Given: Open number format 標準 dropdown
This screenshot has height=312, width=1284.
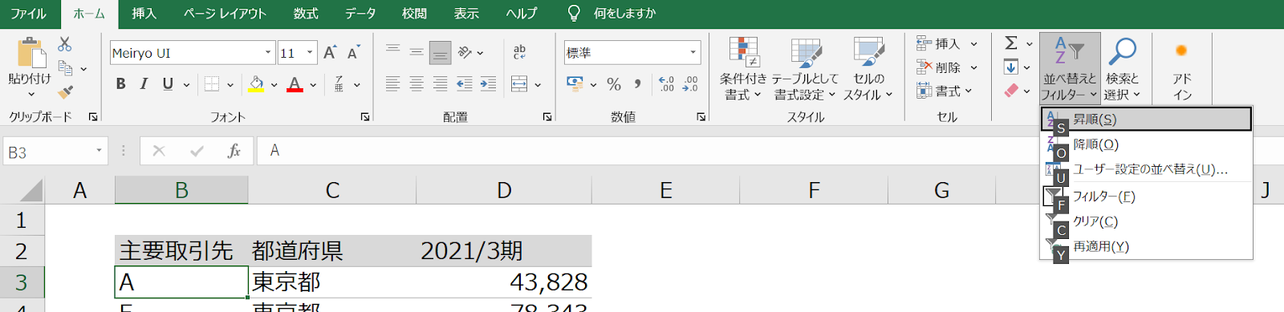Looking at the screenshot, I should (693, 53).
